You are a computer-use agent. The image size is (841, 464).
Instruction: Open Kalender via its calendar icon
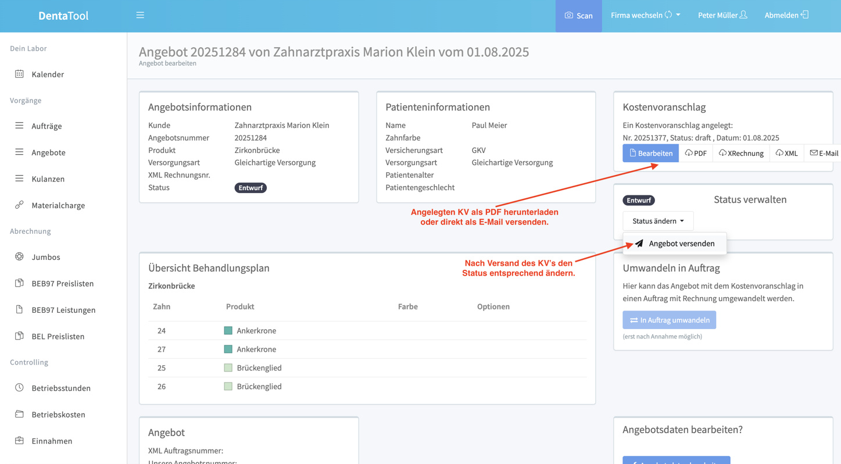(19, 74)
